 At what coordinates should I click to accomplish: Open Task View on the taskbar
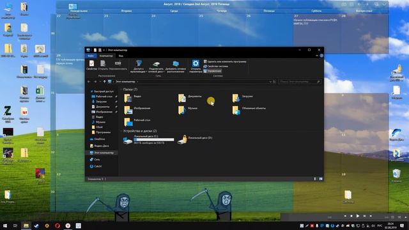[15, 226]
